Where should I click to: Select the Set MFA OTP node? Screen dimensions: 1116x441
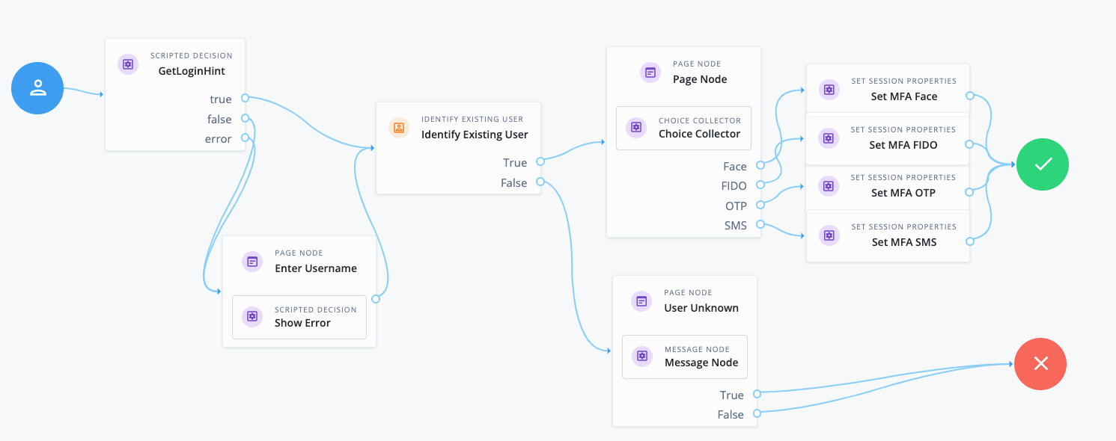[x=888, y=186]
